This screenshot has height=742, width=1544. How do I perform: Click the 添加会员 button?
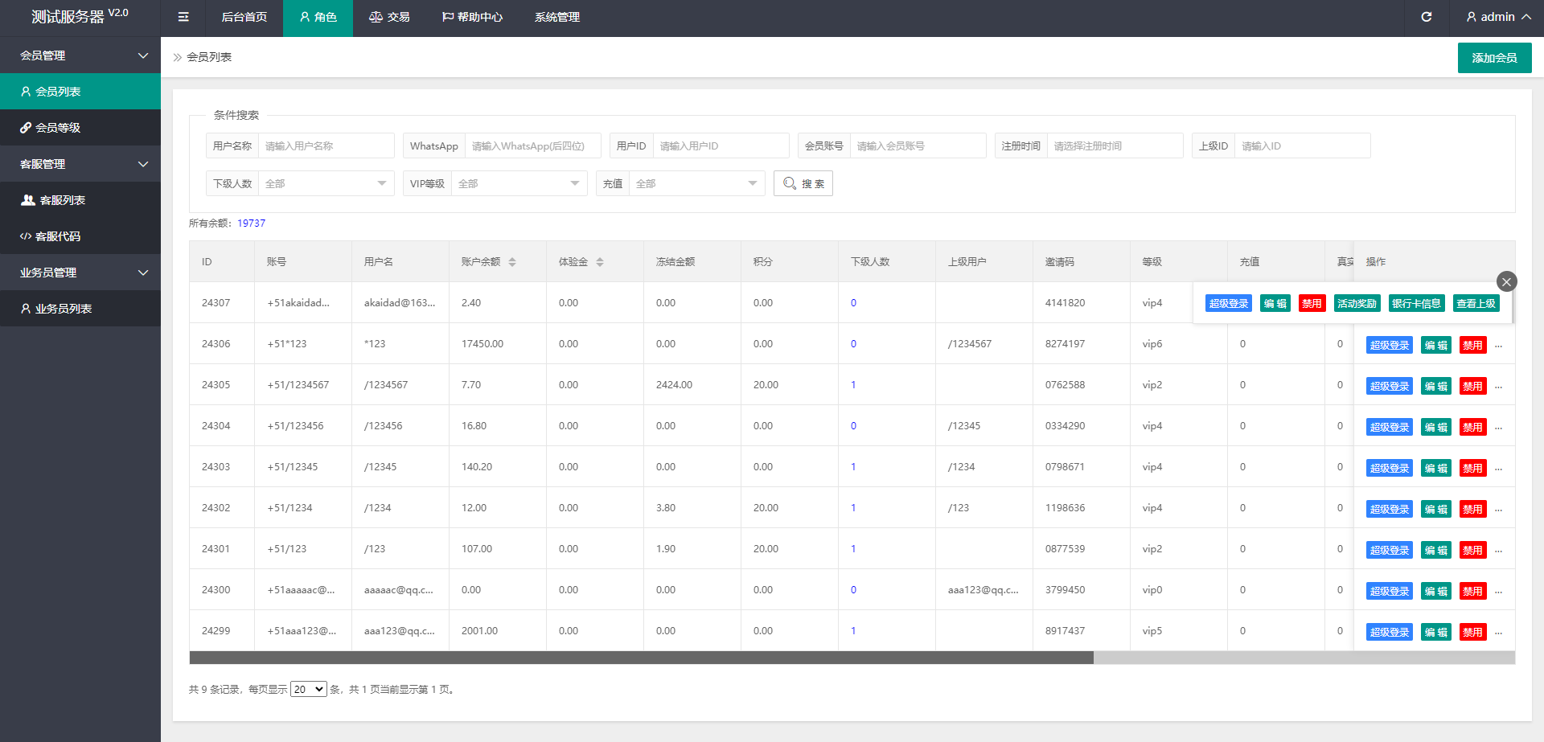(x=1494, y=58)
